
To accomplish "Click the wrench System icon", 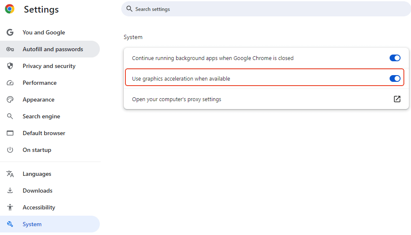I will click(10, 224).
